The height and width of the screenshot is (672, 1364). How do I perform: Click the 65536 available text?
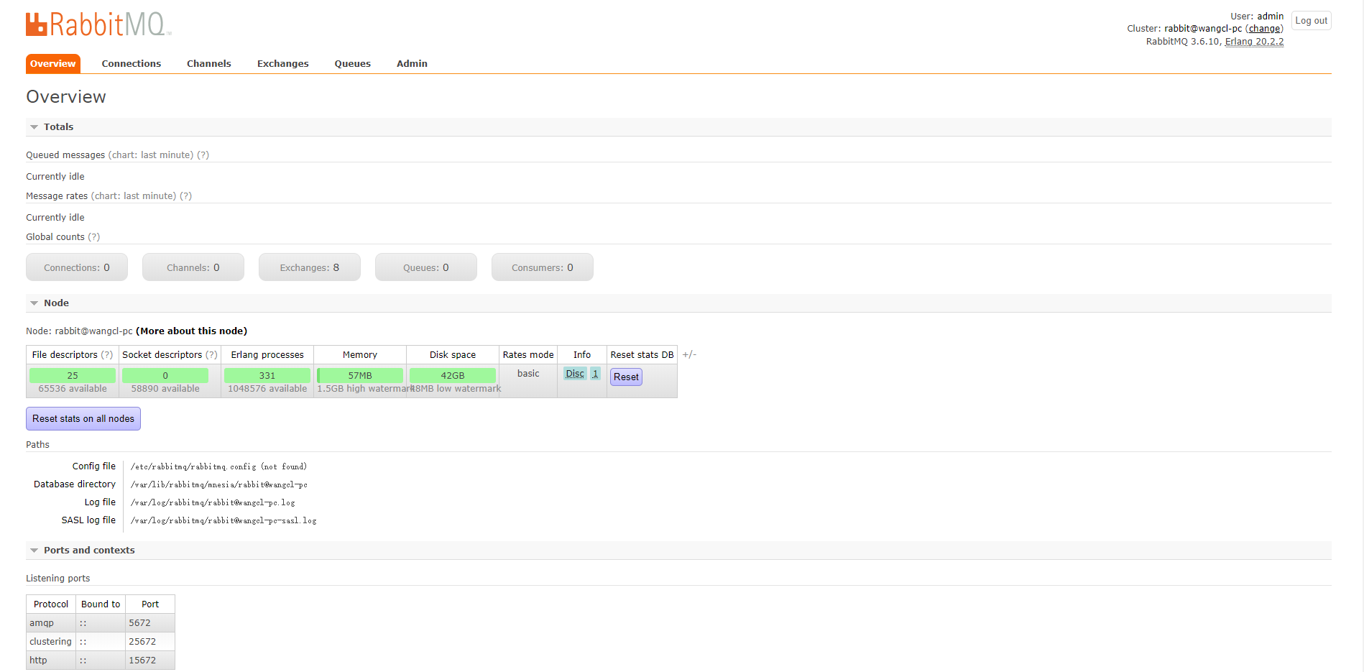click(x=73, y=389)
